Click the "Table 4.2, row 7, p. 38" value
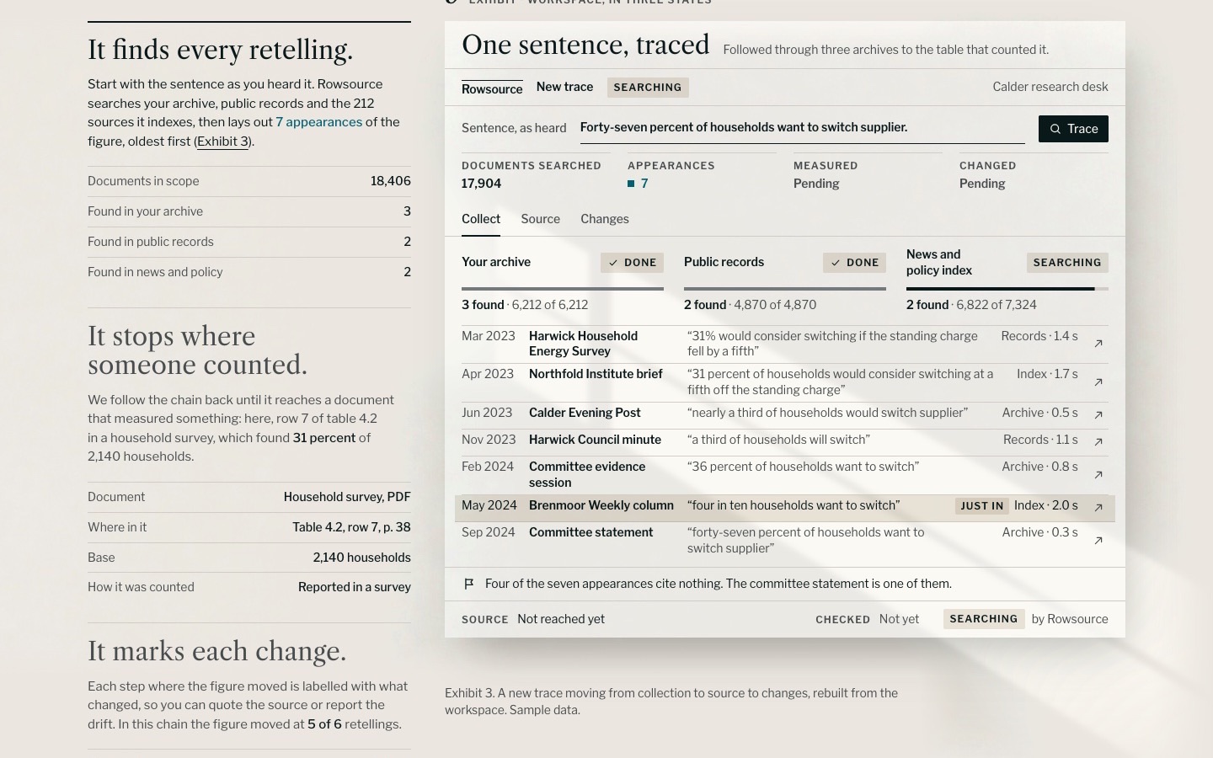This screenshot has height=758, width=1213. coord(351,527)
